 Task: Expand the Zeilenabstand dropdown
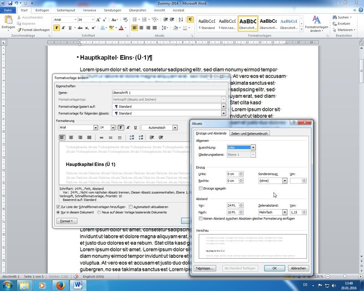(x=285, y=212)
